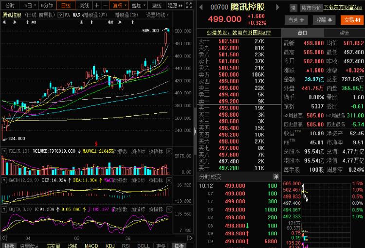The width and height of the screenshot is (365, 248).
Task: Click the 收市竞价 button
Action: click(311, 8)
